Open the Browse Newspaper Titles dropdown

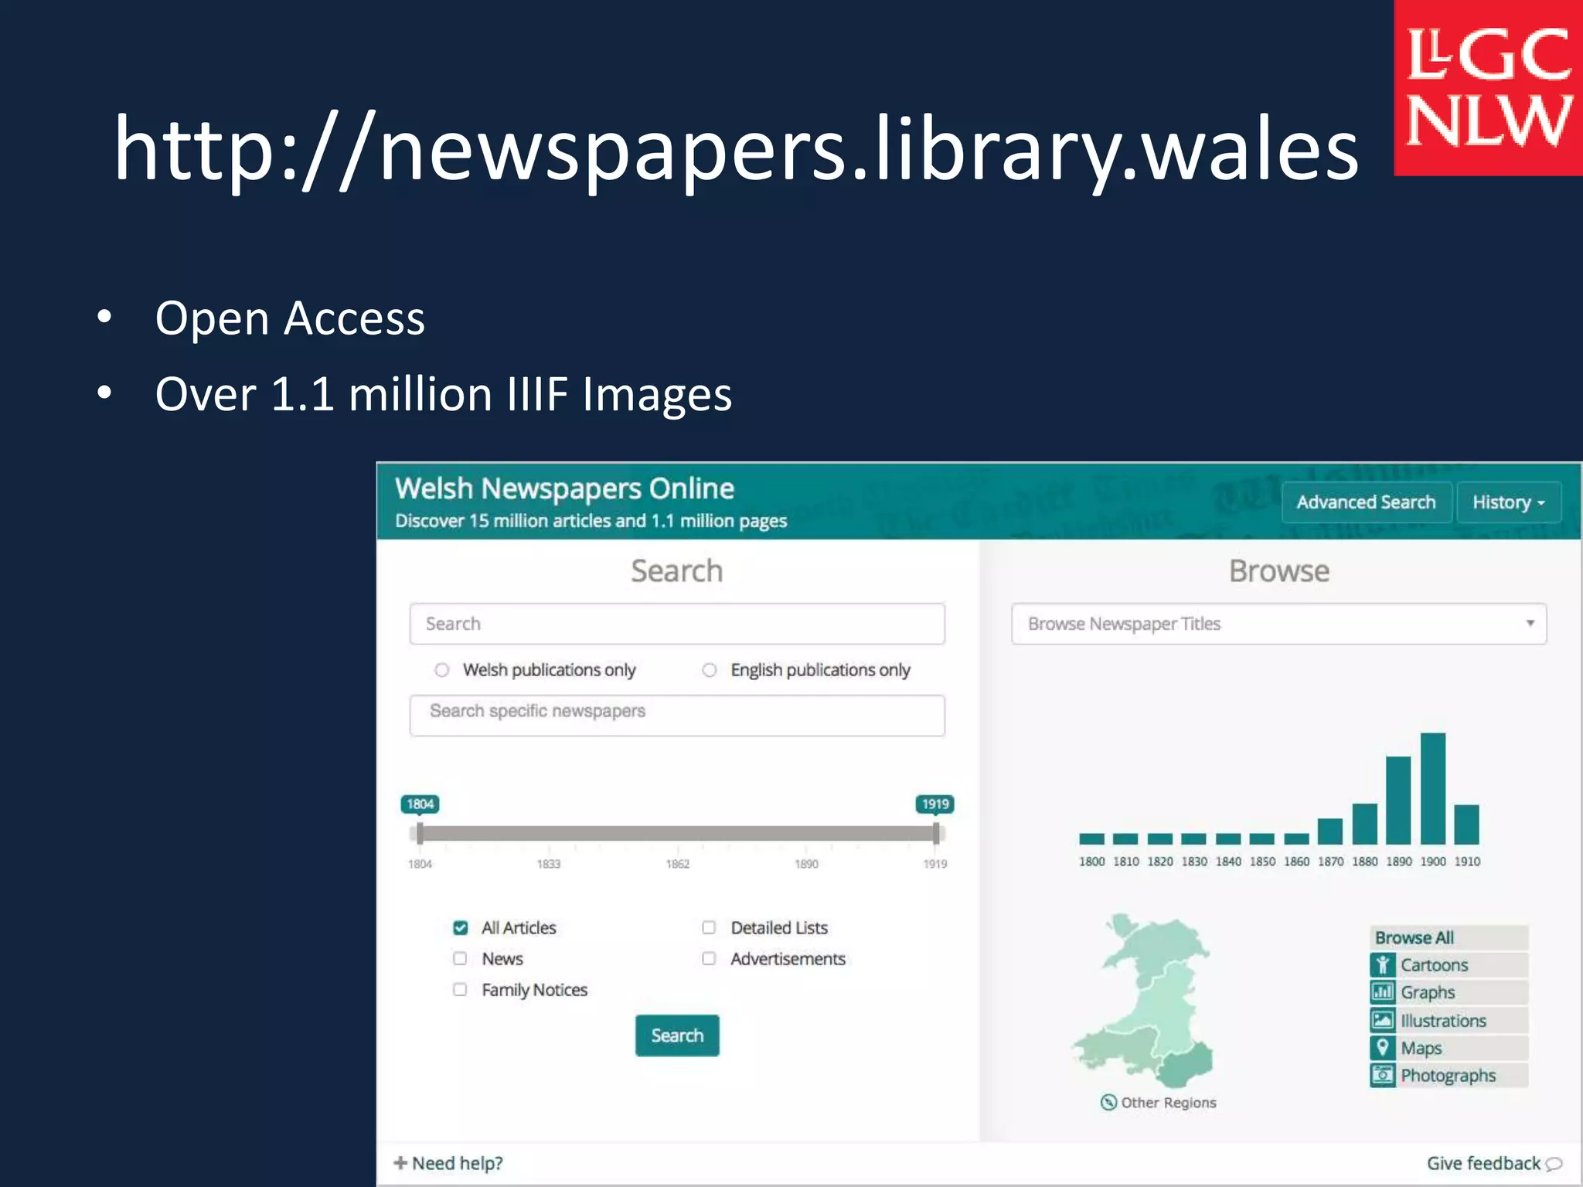[x=1278, y=624]
